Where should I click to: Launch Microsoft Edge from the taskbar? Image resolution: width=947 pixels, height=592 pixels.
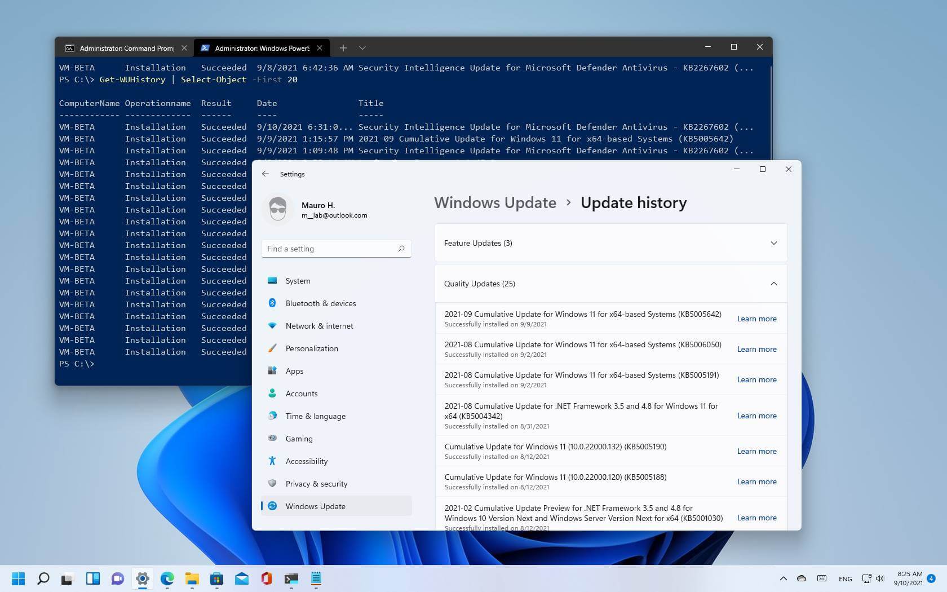166,578
